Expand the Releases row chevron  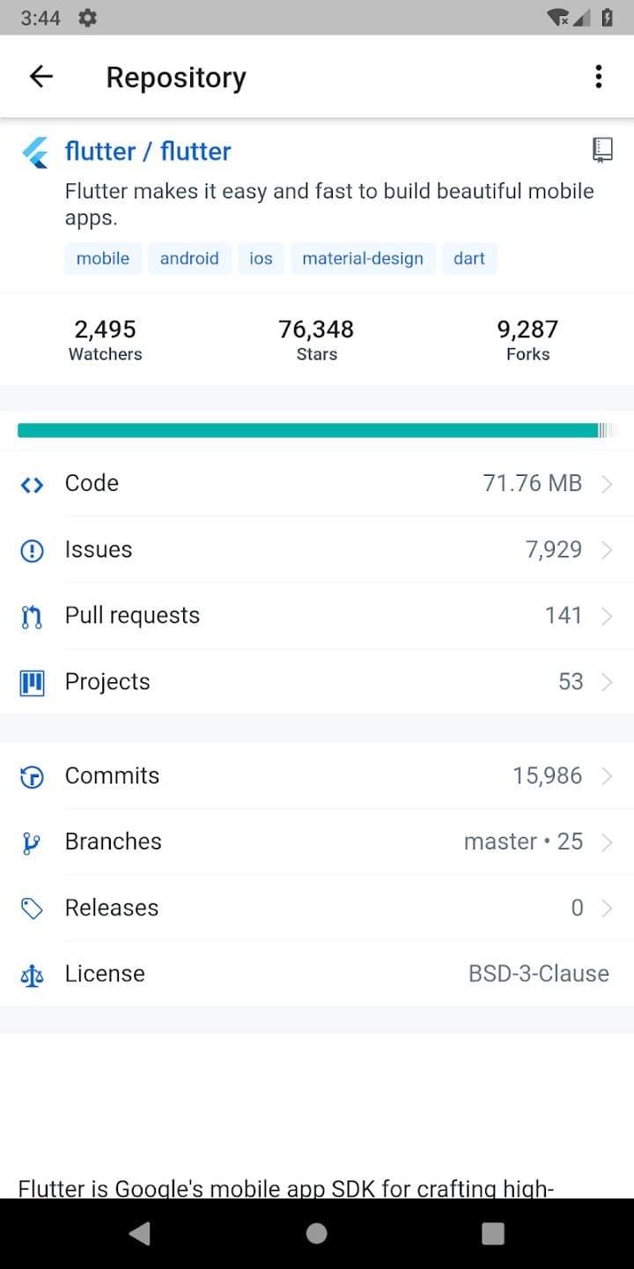click(x=608, y=908)
